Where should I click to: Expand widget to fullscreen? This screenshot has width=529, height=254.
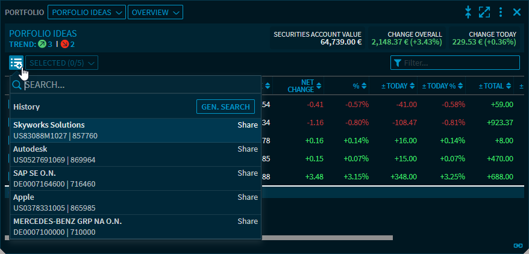tap(484, 12)
